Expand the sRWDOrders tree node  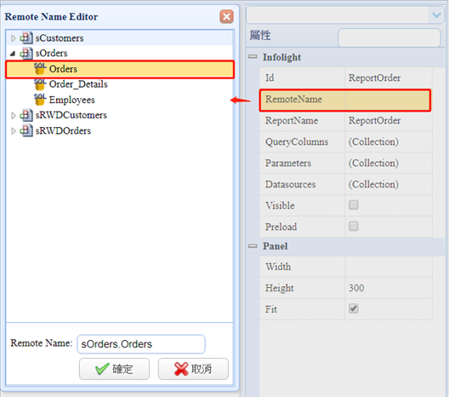13,131
